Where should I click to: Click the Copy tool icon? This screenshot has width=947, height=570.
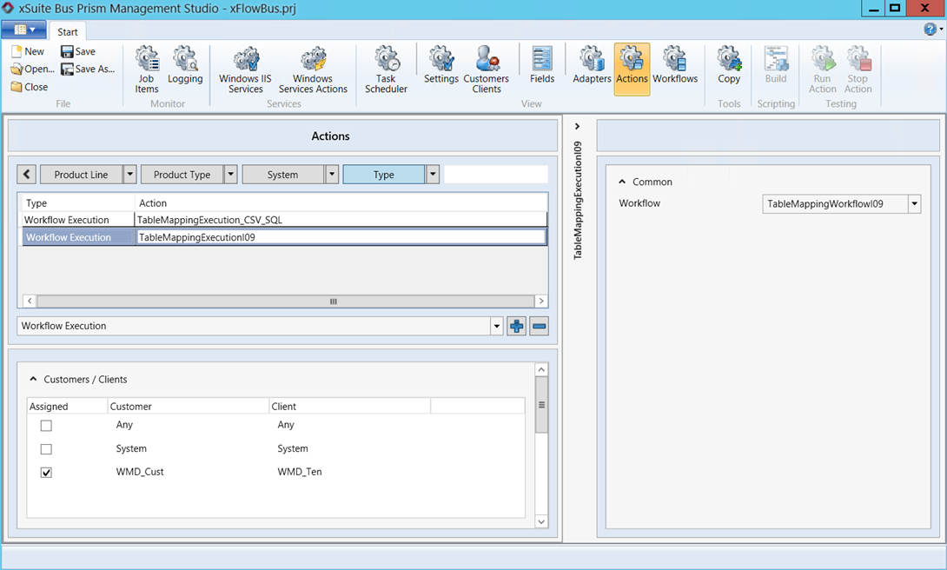tap(729, 68)
